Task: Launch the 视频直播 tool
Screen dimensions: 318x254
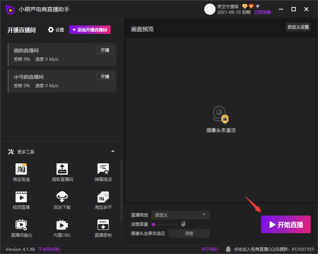Action: [21, 197]
